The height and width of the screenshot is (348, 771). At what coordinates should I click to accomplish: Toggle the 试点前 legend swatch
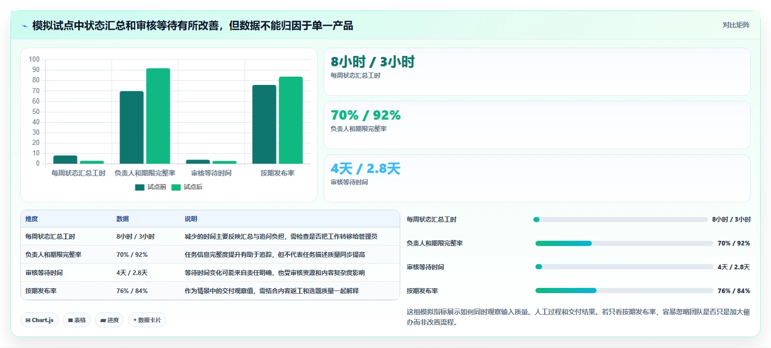(140, 187)
